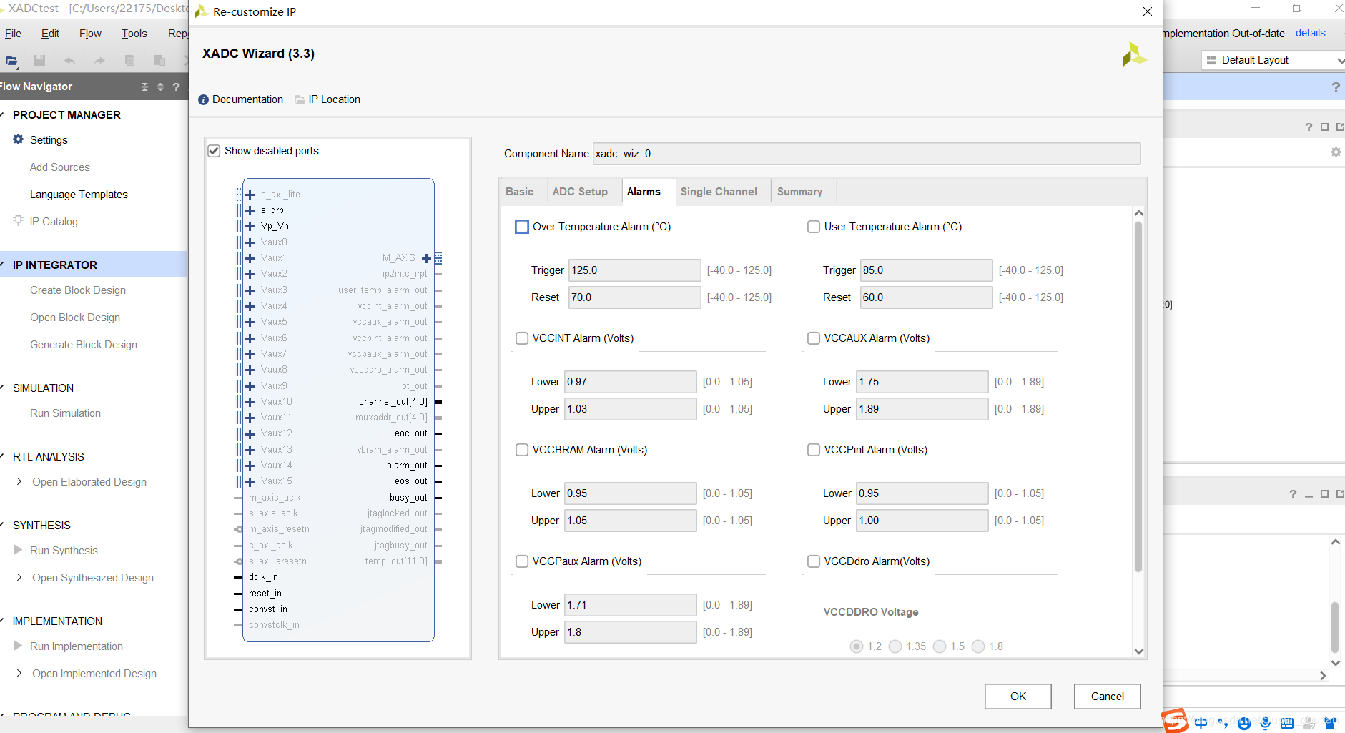Viewport: 1345px width, 733px height.
Task: Collapse all in Flow Navigator header
Action: pyautogui.click(x=144, y=87)
